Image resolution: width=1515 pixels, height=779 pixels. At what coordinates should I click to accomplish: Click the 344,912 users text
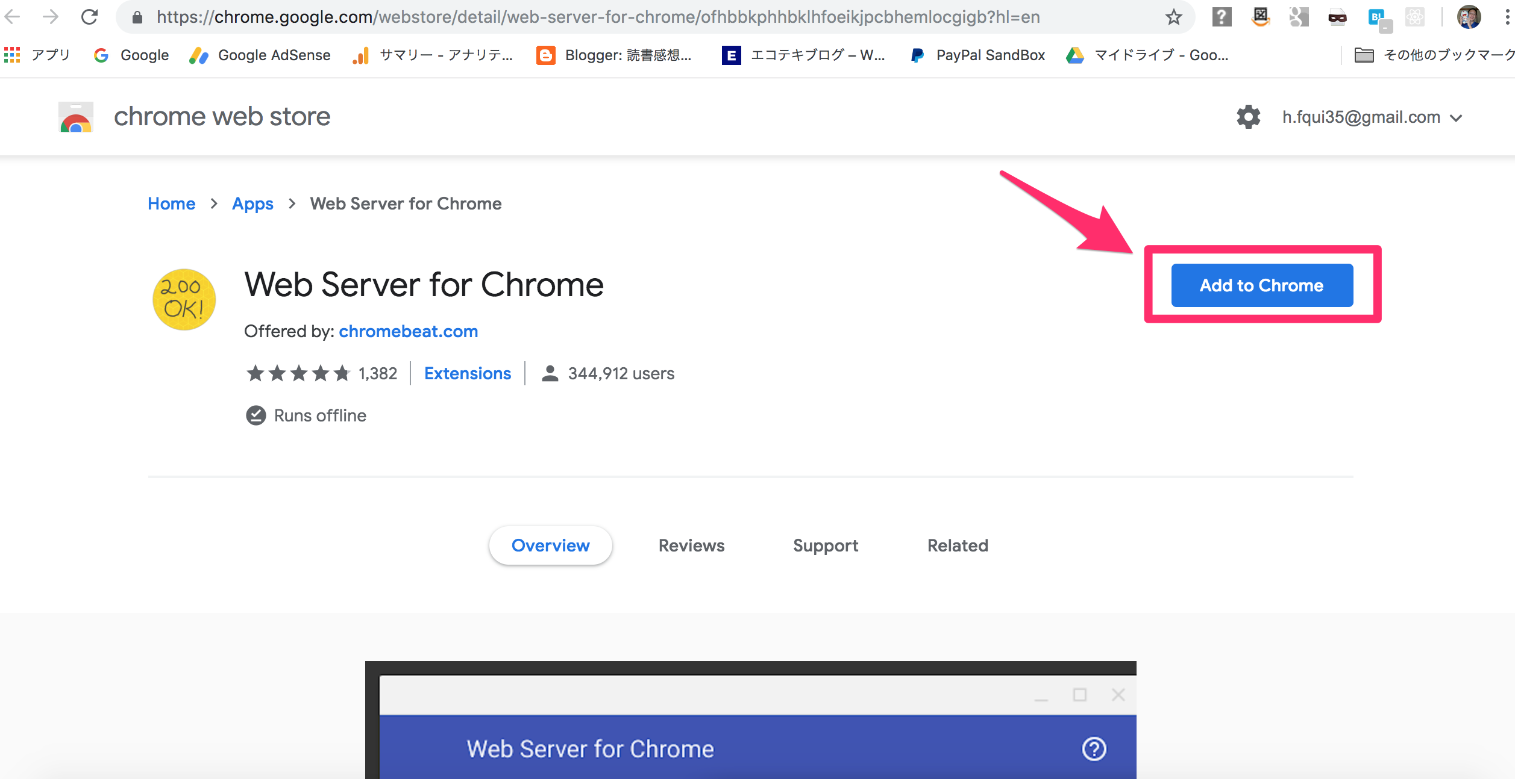coord(621,374)
